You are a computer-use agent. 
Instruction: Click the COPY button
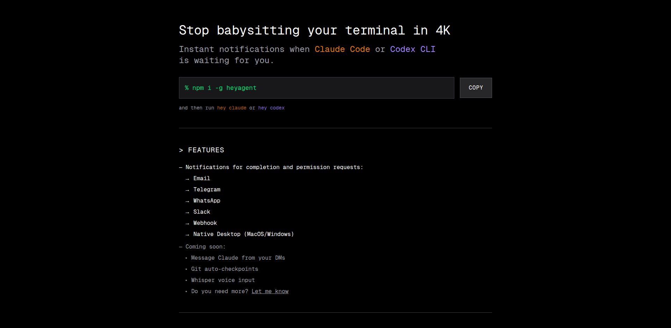pyautogui.click(x=476, y=88)
